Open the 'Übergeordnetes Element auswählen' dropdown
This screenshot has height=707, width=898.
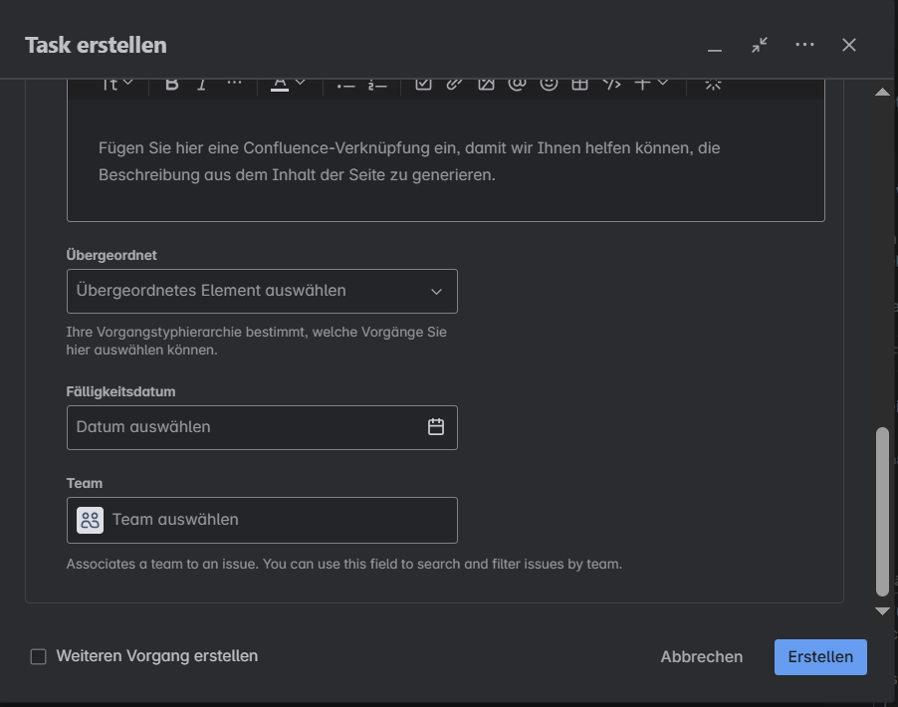click(262, 291)
